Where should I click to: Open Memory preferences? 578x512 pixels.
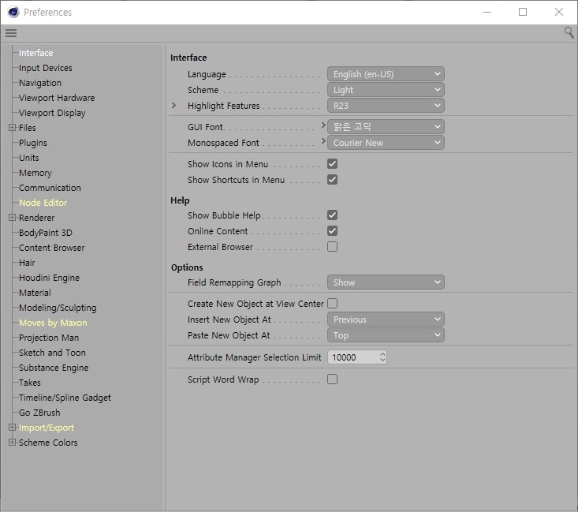tap(35, 173)
